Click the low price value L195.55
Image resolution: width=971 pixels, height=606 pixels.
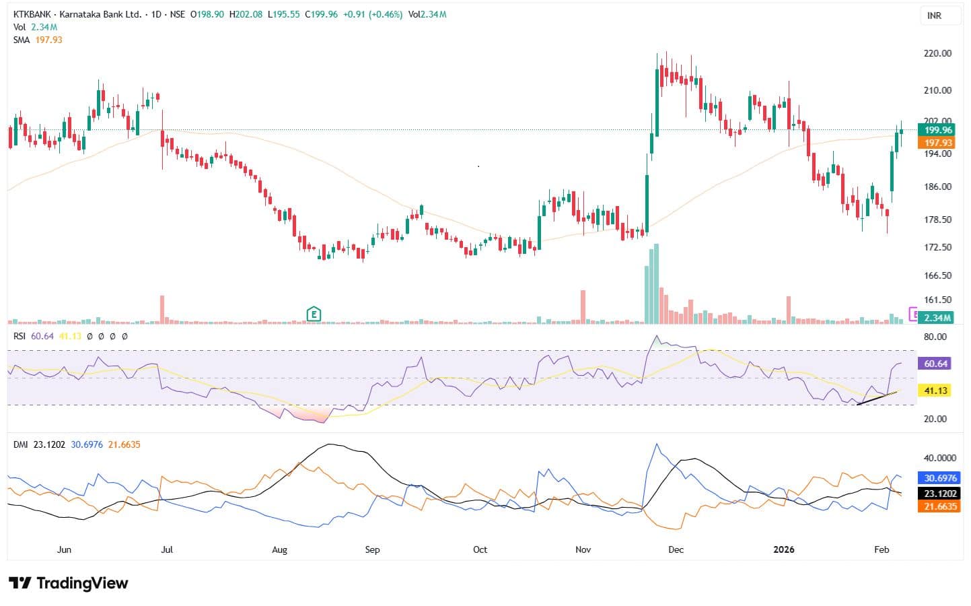[x=283, y=14]
